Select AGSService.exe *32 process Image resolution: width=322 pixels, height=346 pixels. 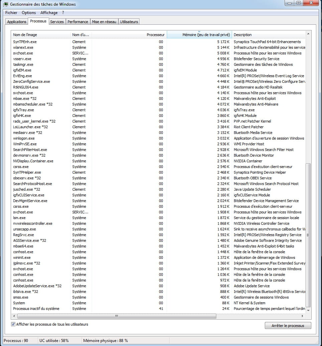pos(158,240)
